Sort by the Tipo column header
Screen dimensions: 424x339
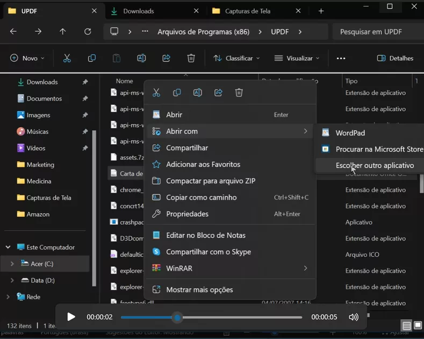tap(351, 81)
